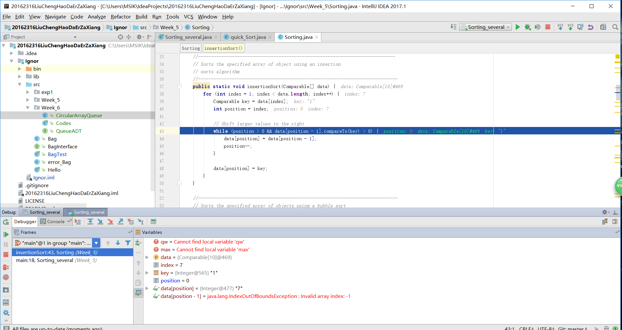Click the purple Revert arrow icon

tap(591, 27)
